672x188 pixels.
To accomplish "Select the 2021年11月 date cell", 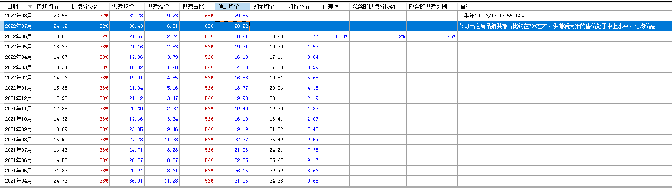I will (x=19, y=109).
